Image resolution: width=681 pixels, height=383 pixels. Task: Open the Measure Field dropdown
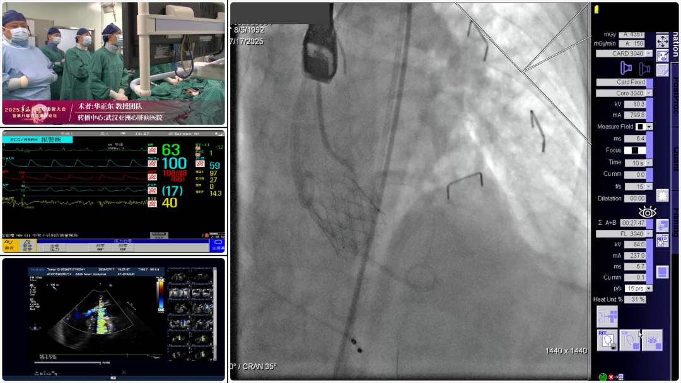pyautogui.click(x=649, y=127)
